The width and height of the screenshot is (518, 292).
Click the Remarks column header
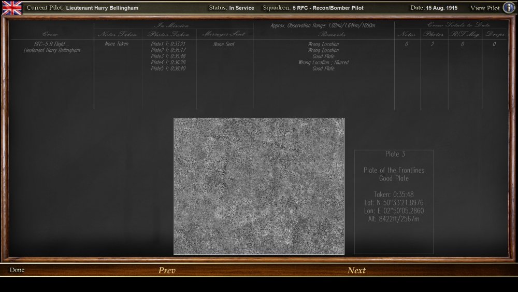point(324,35)
